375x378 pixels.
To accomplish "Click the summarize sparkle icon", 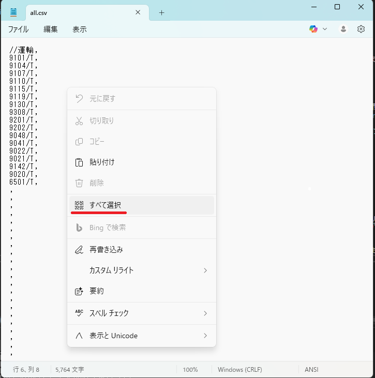I will tap(79, 291).
